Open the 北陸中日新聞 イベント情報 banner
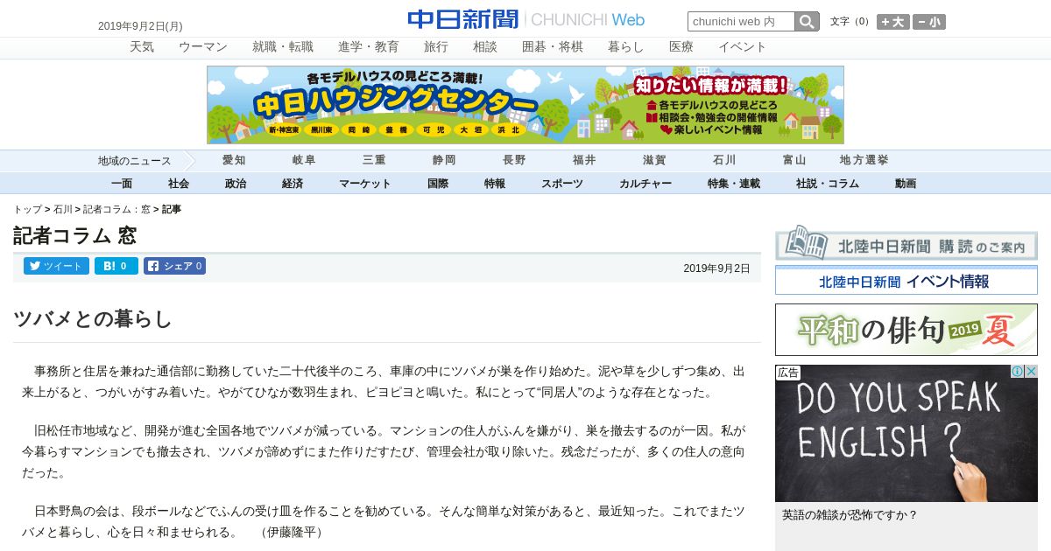This screenshot has height=551, width=1051. pyautogui.click(x=906, y=281)
